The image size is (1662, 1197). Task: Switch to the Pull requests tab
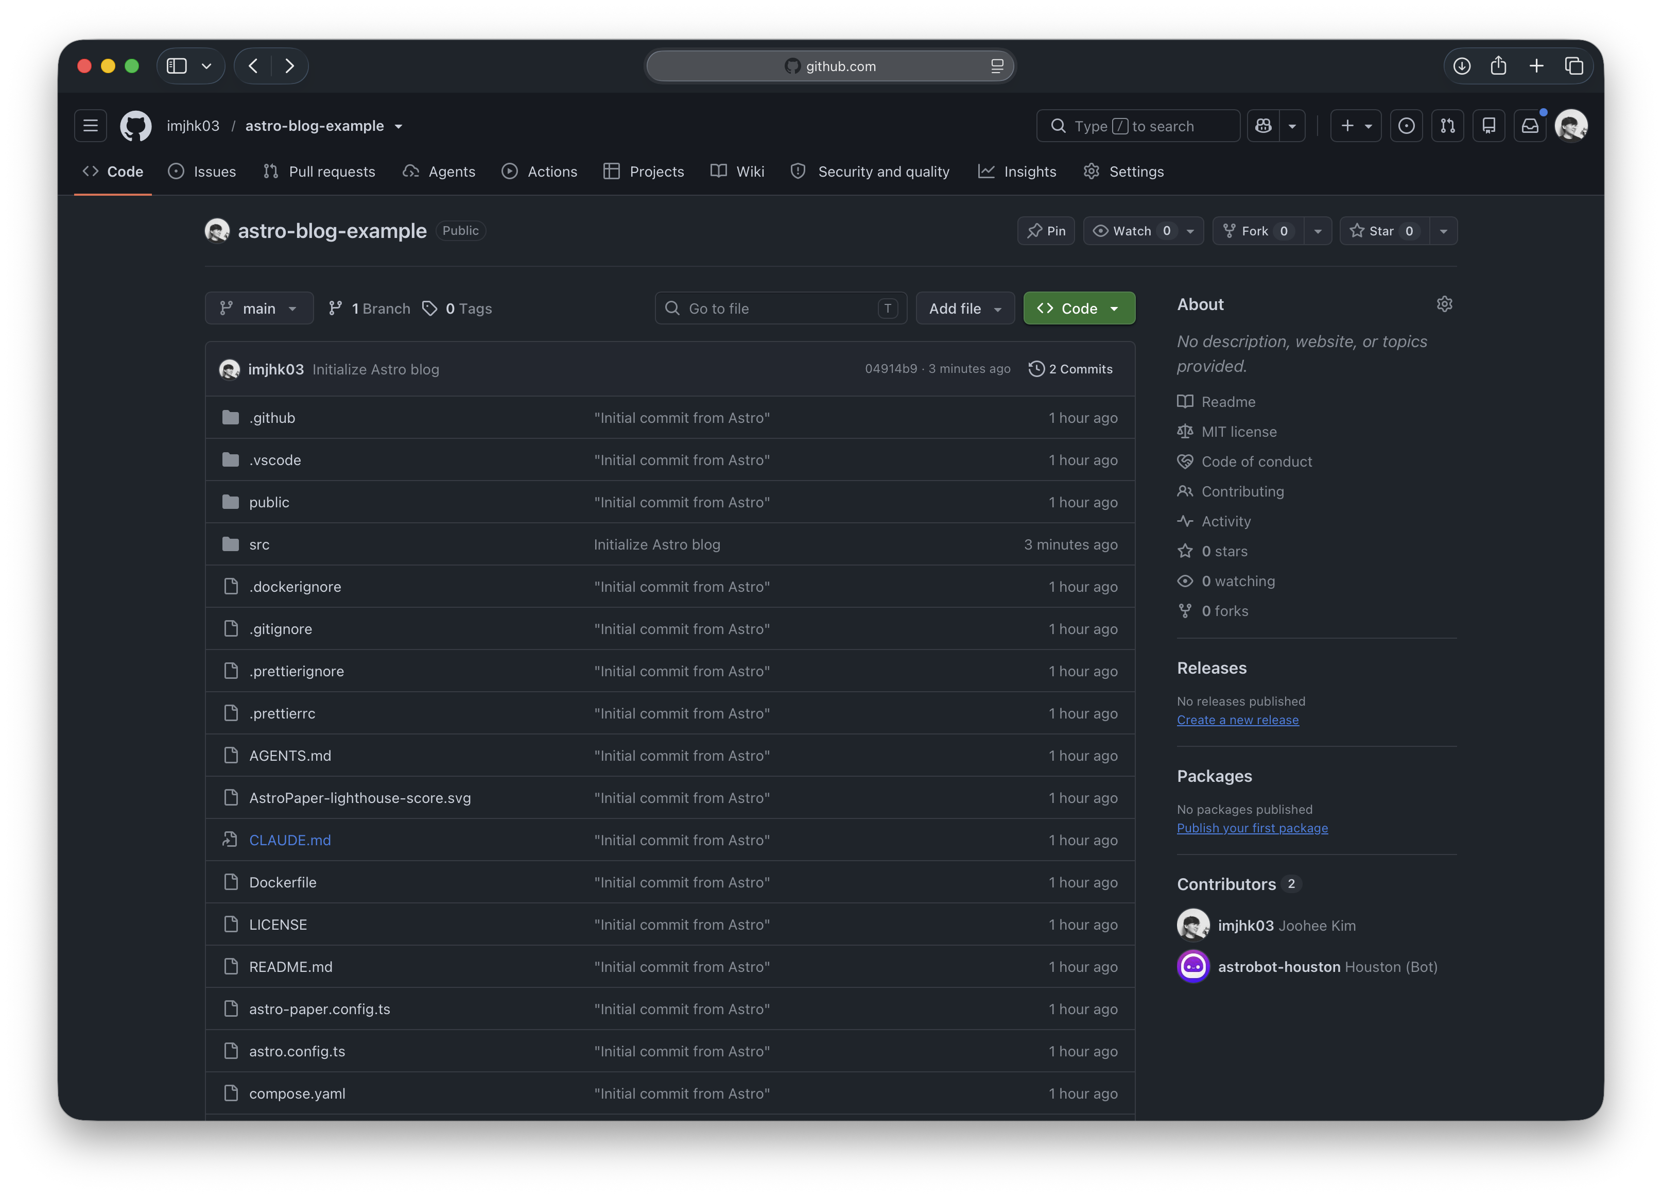point(319,172)
